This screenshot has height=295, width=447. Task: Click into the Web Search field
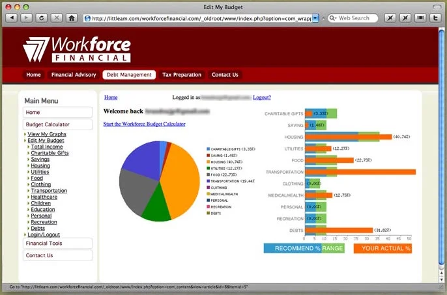click(x=353, y=18)
